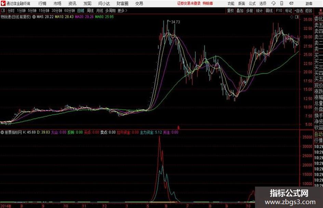Viewport: 323px width, 208px height.
Task: Switch to the 1分钟 period tab
Action: click(21, 11)
